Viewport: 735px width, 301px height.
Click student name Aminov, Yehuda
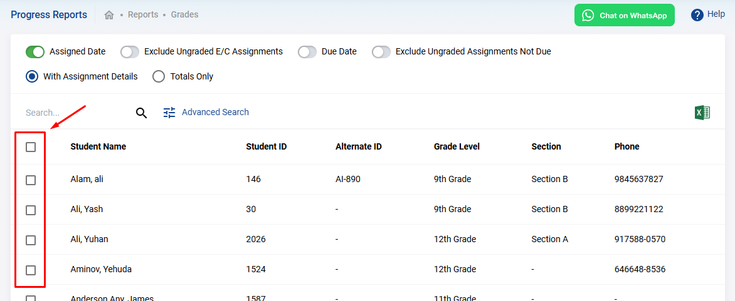[x=101, y=269]
